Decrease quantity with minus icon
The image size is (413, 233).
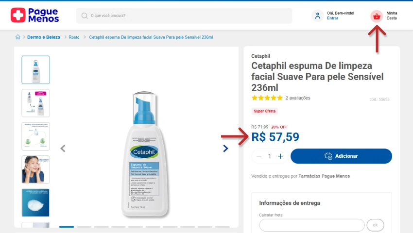pyautogui.click(x=259, y=156)
